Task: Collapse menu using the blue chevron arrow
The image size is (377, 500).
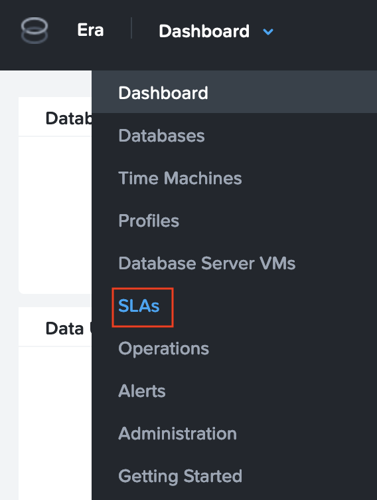Action: (268, 31)
